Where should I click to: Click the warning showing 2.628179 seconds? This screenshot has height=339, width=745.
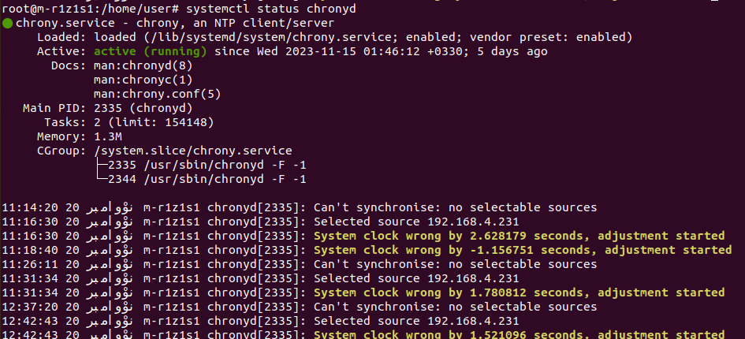click(519, 236)
